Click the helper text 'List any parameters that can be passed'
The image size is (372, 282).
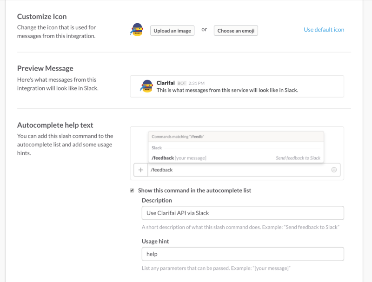(216, 268)
